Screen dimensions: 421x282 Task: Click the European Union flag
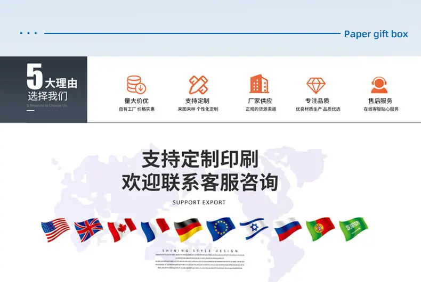coord(221,229)
